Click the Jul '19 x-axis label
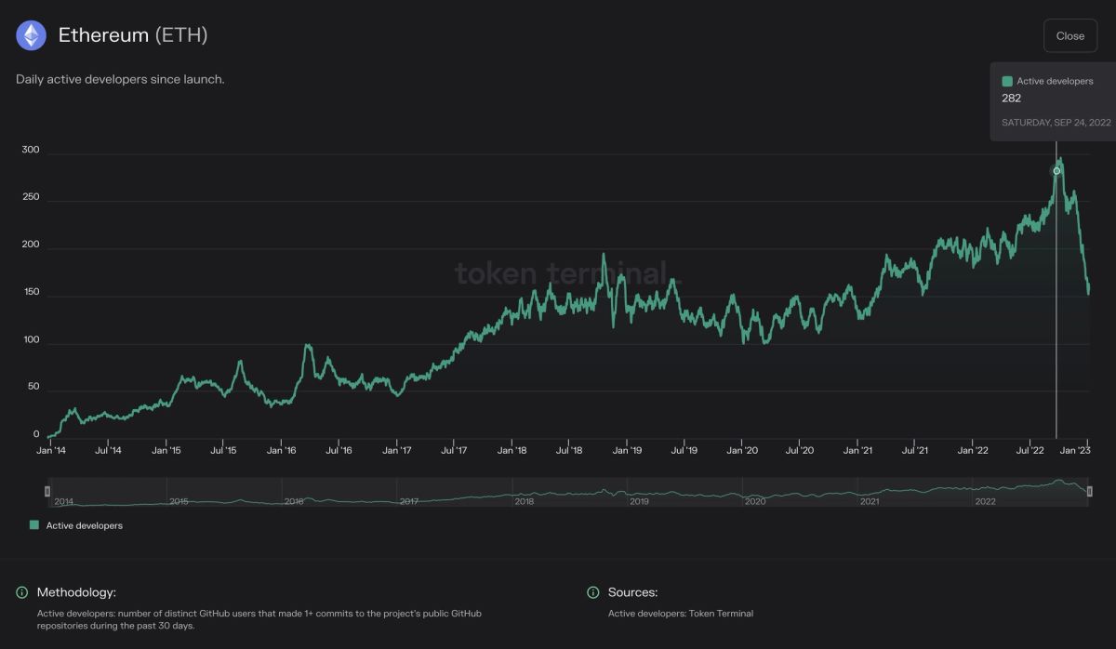1116x649 pixels. coord(684,451)
